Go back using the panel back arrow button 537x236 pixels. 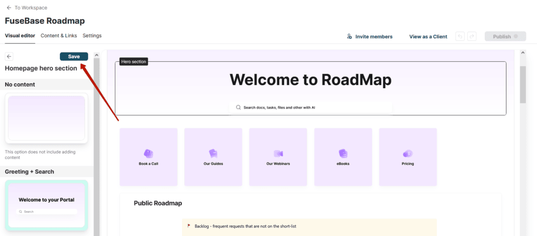pyautogui.click(x=9, y=57)
